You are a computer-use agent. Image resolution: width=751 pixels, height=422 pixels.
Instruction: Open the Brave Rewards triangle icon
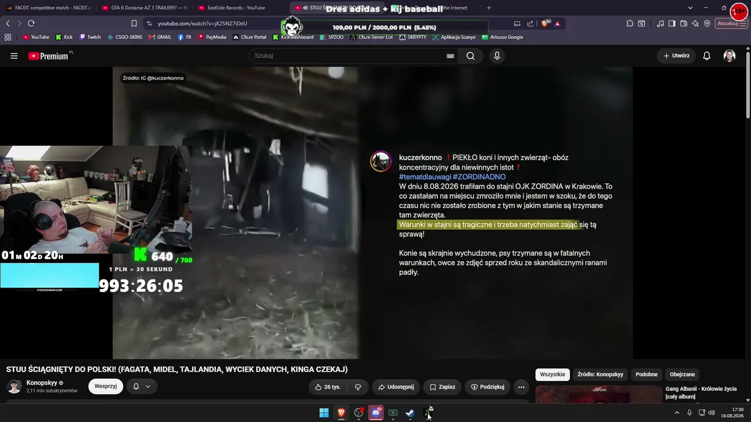[x=557, y=23]
